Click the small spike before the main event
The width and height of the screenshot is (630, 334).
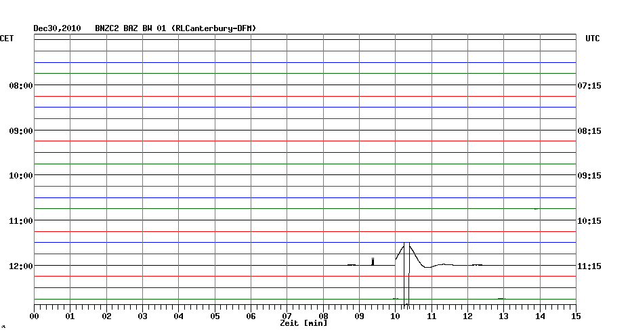tap(373, 260)
